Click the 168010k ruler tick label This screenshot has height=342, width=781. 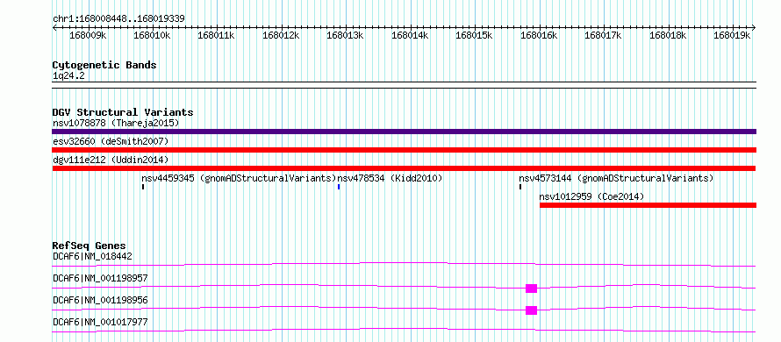tap(153, 35)
